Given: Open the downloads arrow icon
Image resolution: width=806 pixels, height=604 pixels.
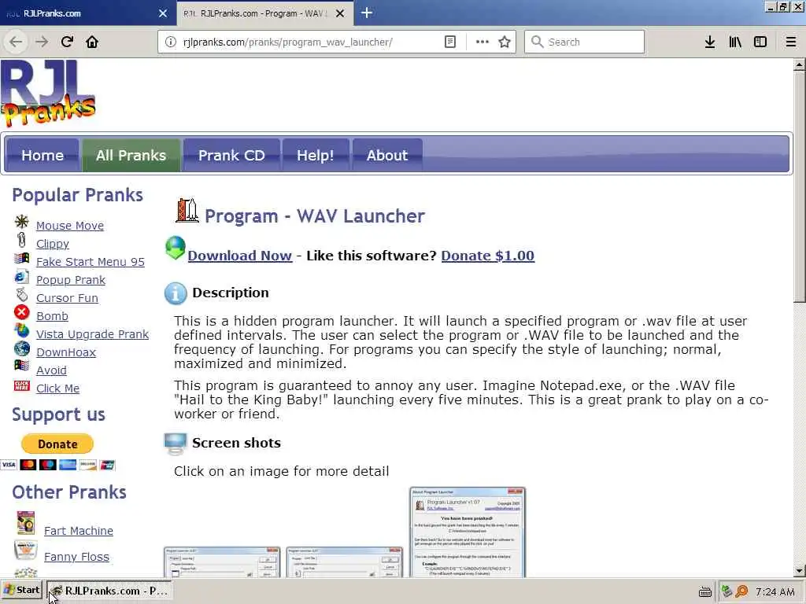Looking at the screenshot, I should (x=709, y=42).
